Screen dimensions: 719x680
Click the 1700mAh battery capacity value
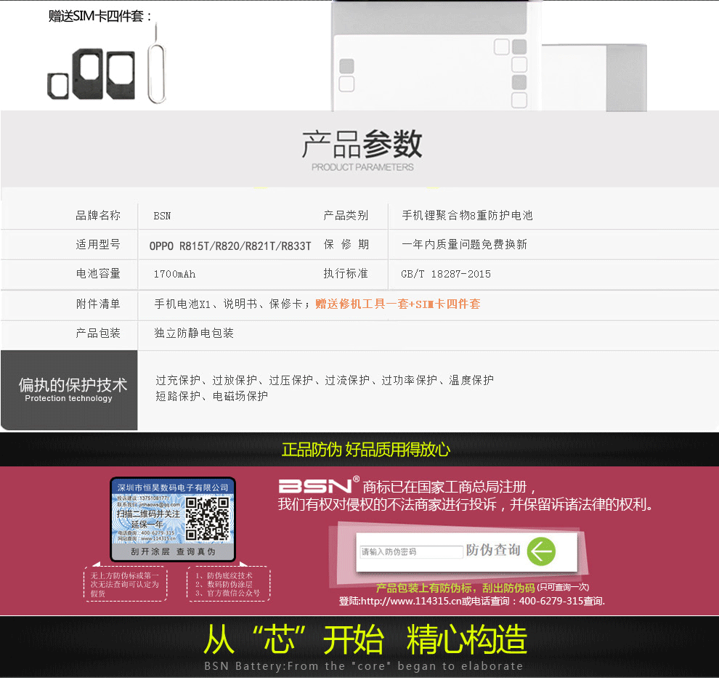tap(174, 275)
